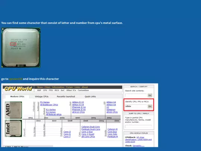Select Curiosities in the sub-navigation

click(83, 90)
